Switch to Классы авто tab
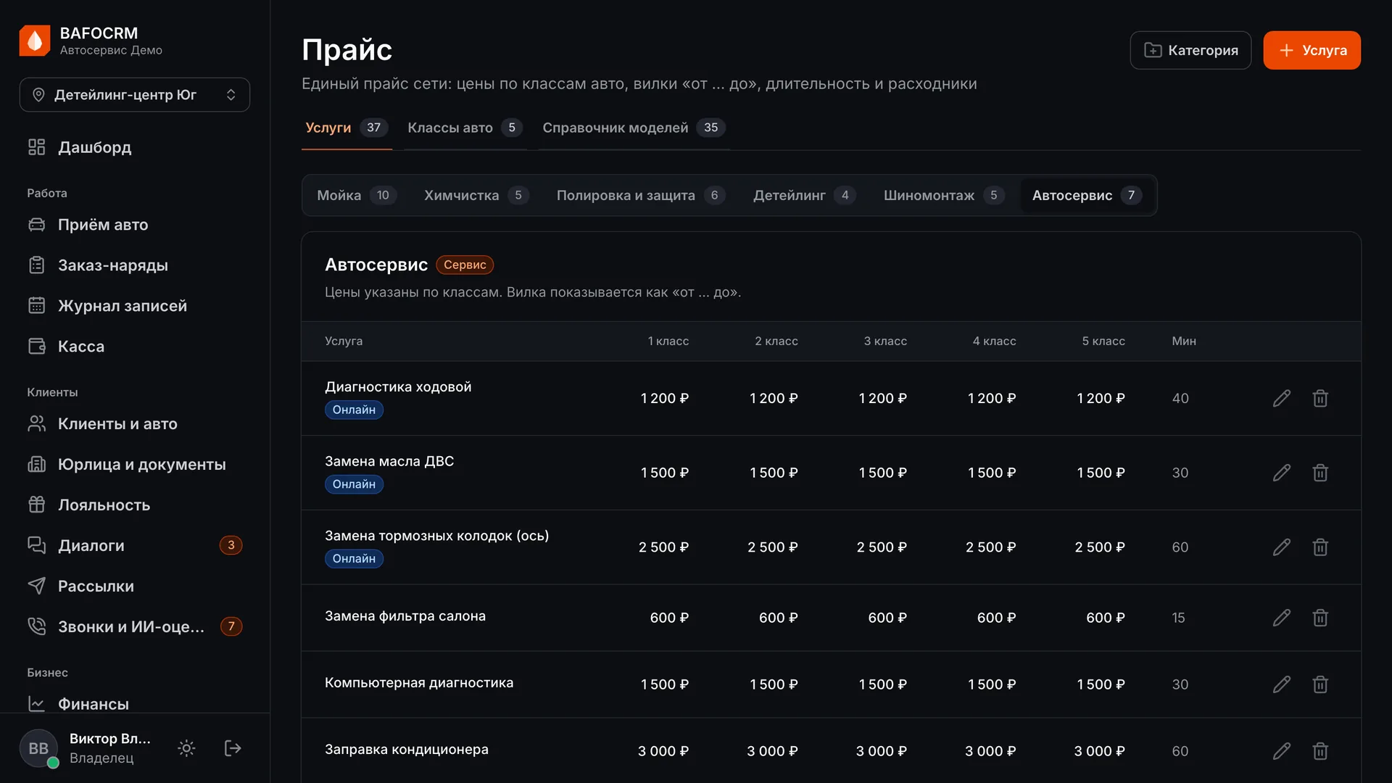 (x=464, y=128)
